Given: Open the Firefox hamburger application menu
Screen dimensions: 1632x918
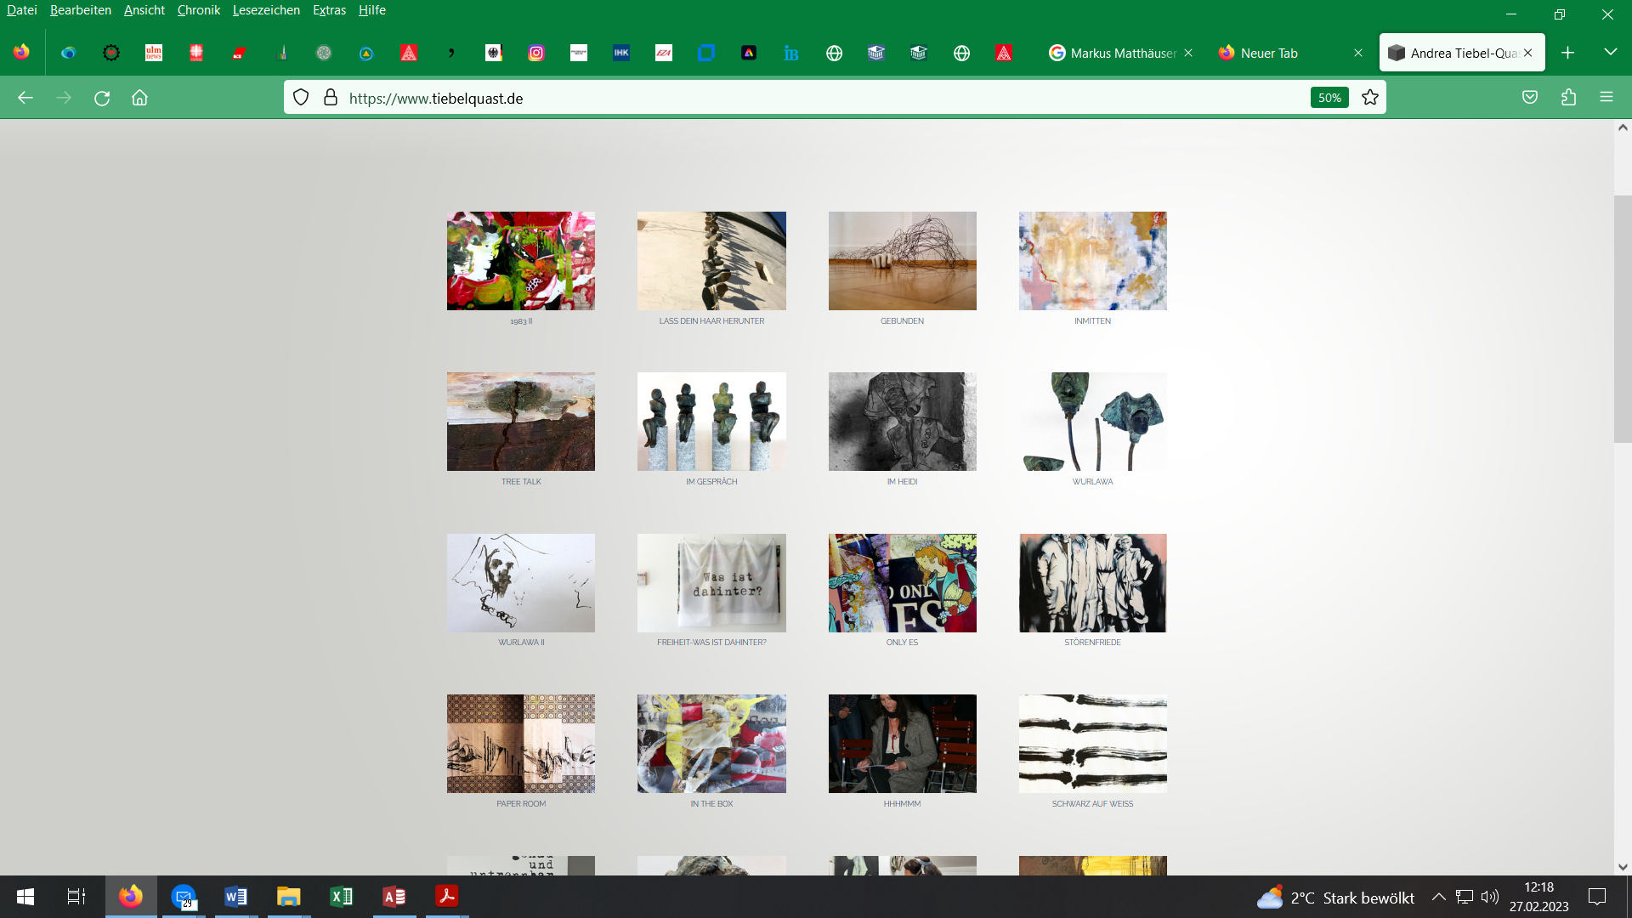Looking at the screenshot, I should click(x=1606, y=98).
